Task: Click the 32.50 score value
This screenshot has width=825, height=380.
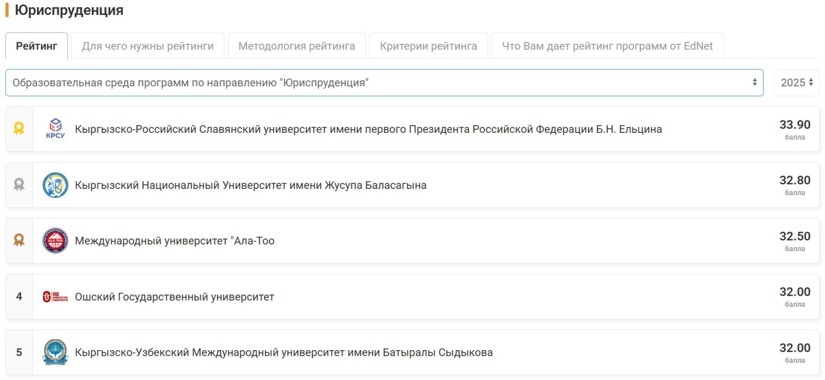Action: 795,236
